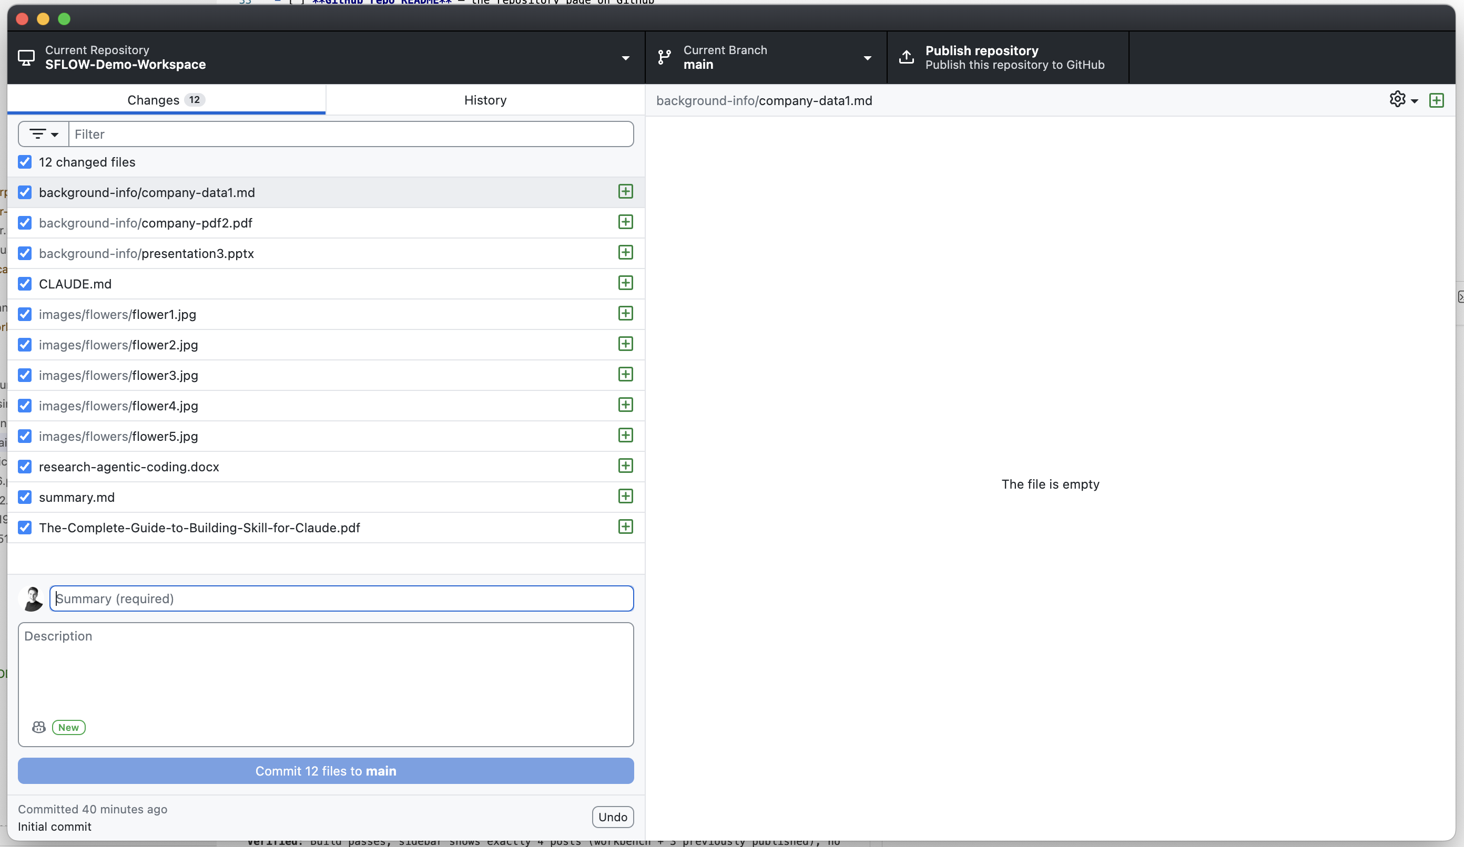Undo the Initial commit
The width and height of the screenshot is (1464, 847).
612,816
